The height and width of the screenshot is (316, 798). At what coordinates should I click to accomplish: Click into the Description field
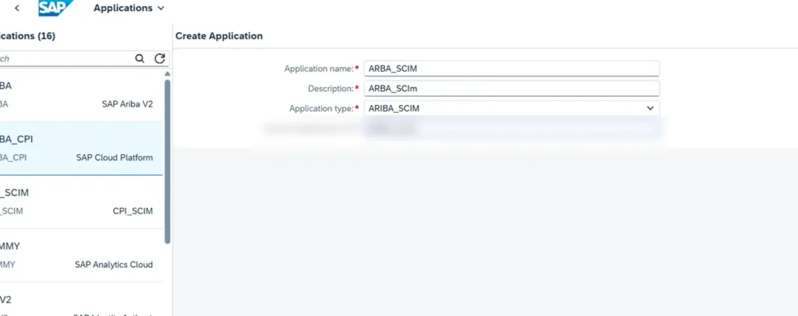pyautogui.click(x=512, y=89)
